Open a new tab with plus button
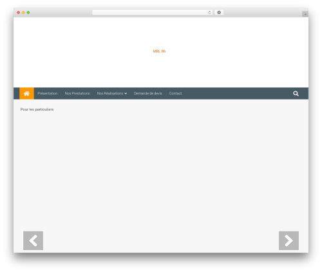This screenshot has width=322, height=272. (305, 14)
